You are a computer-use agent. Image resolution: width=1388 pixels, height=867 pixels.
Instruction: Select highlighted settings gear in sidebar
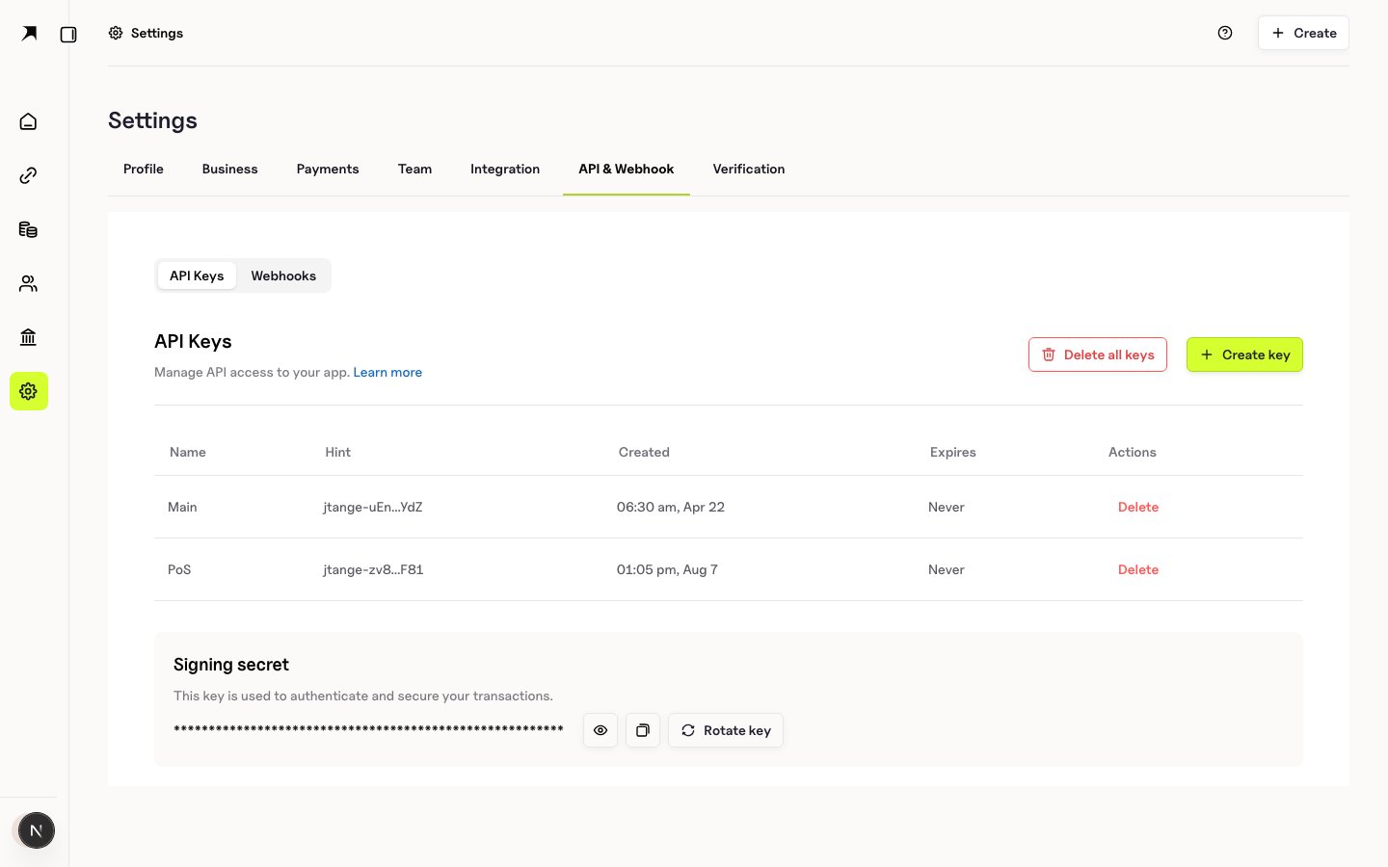click(x=29, y=391)
